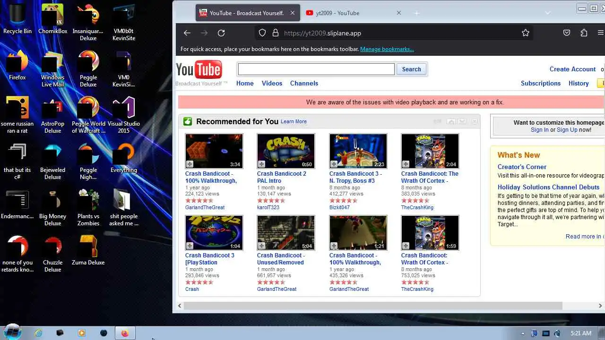This screenshot has width=605, height=340.
Task: Click the Sign Up link
Action: click(x=567, y=130)
